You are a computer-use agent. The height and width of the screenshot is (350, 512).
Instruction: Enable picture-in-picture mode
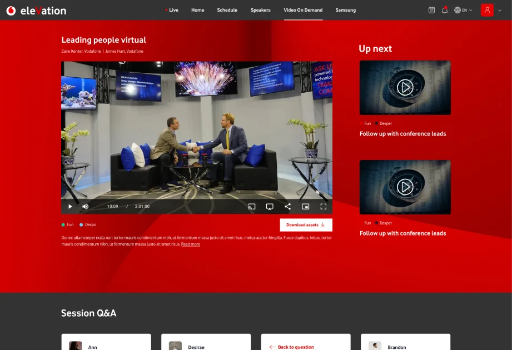click(x=305, y=207)
